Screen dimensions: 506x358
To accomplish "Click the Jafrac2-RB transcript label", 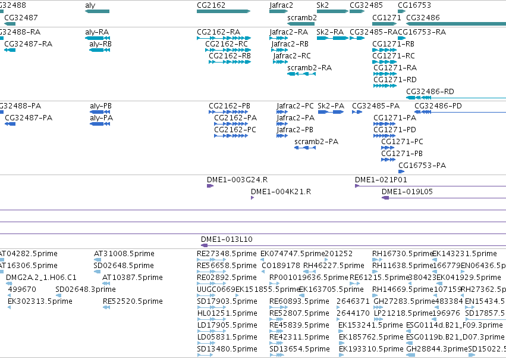I will coord(290,44).
